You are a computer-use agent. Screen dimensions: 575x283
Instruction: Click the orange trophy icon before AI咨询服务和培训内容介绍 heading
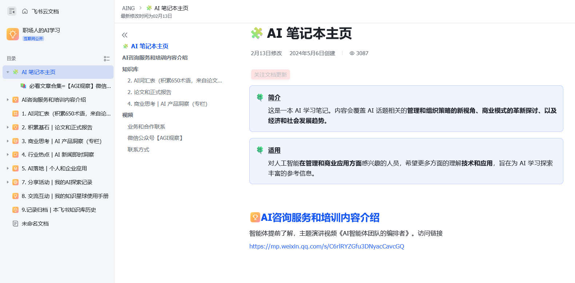(x=255, y=217)
